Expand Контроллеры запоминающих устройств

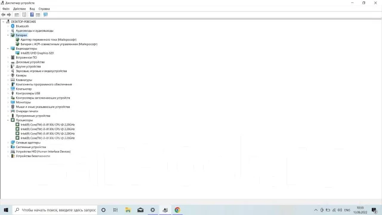coord(8,98)
